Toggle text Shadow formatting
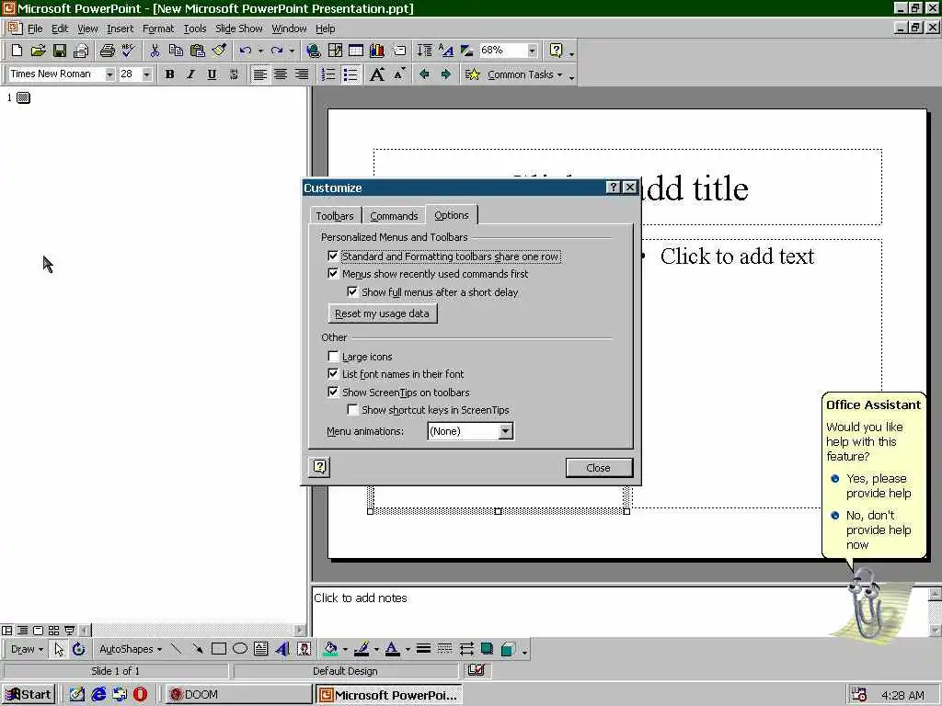This screenshot has width=942, height=706. pyautogui.click(x=233, y=74)
